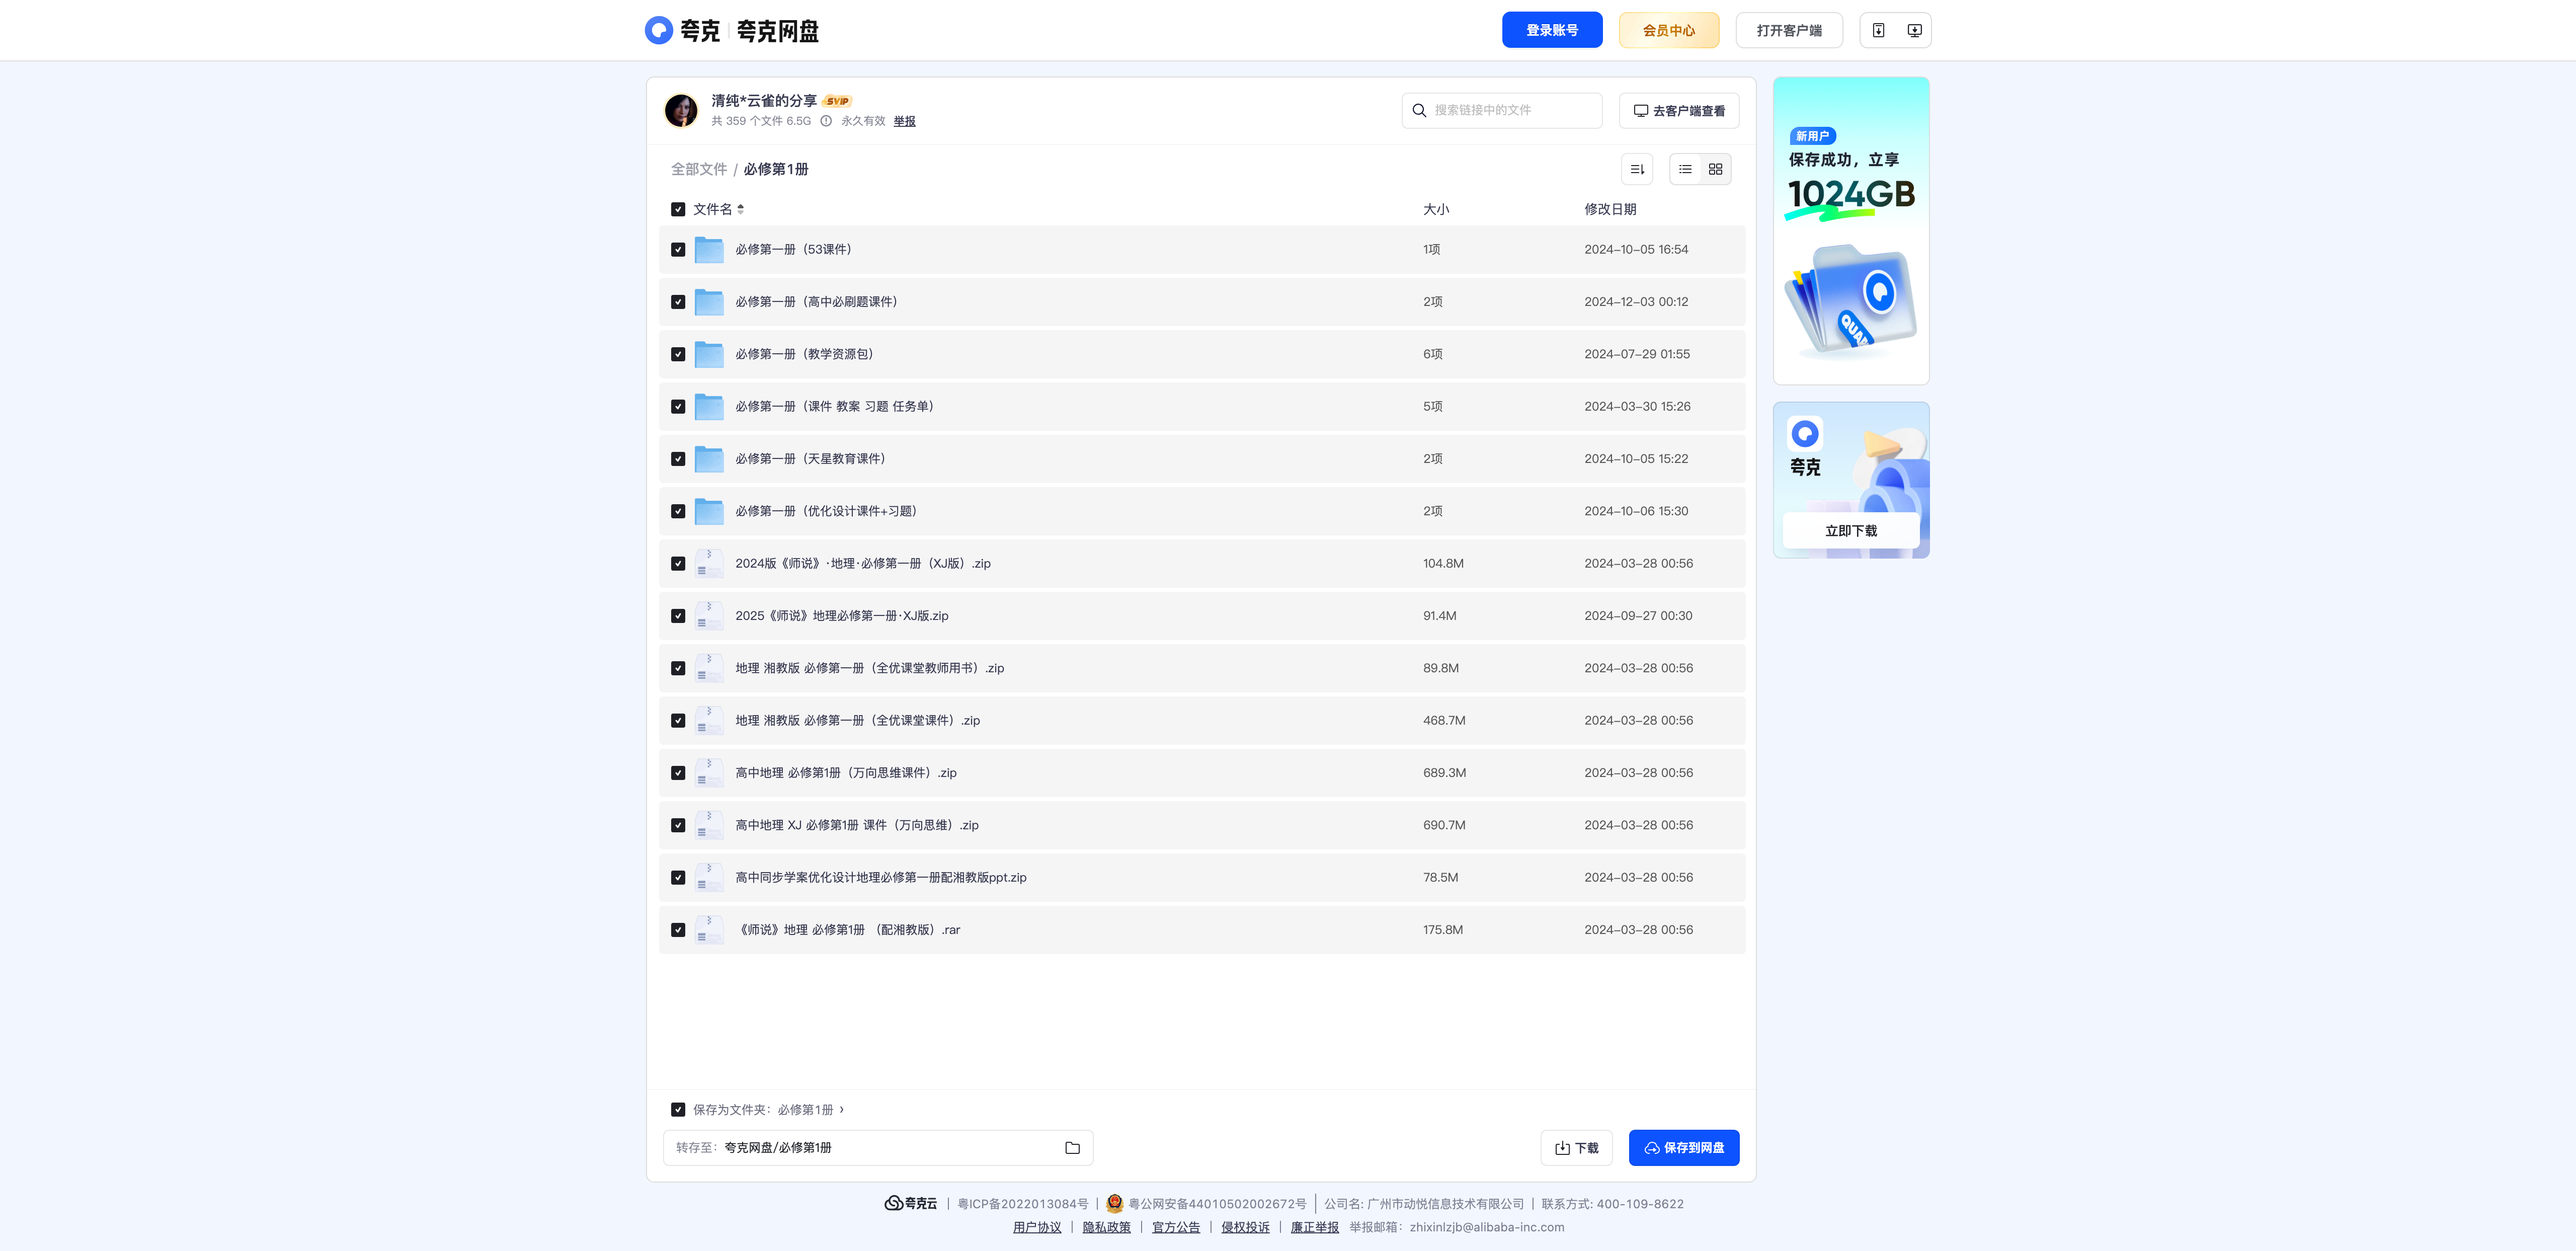Uncheck 高中地理 XJ 必修第1册 课件 checkbox
Image resolution: width=2576 pixels, height=1251 pixels.
678,825
